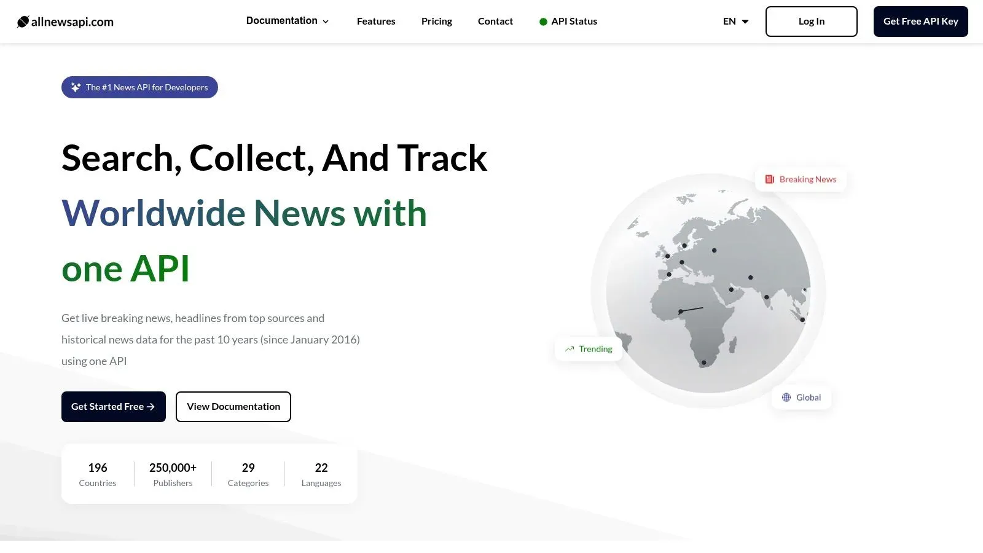Click the globe map illustration

coord(708,291)
